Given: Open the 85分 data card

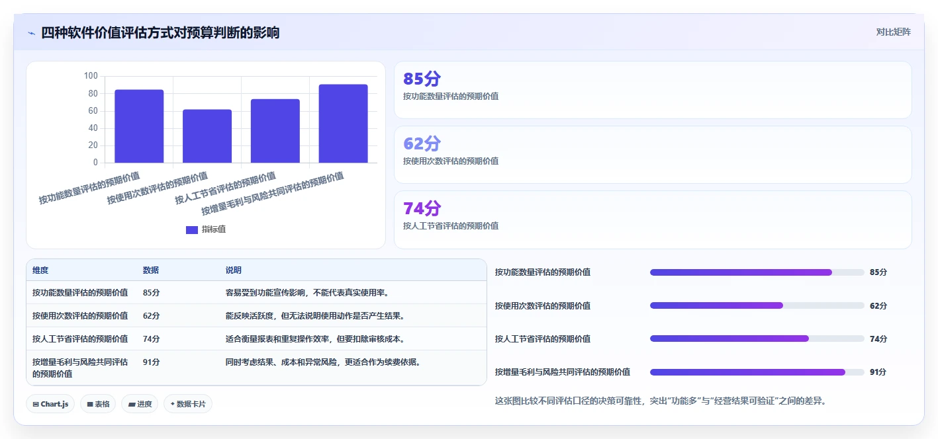Looking at the screenshot, I should [653, 90].
